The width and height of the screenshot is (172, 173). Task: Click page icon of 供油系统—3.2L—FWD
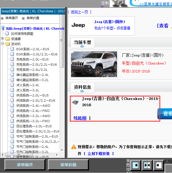(12, 121)
